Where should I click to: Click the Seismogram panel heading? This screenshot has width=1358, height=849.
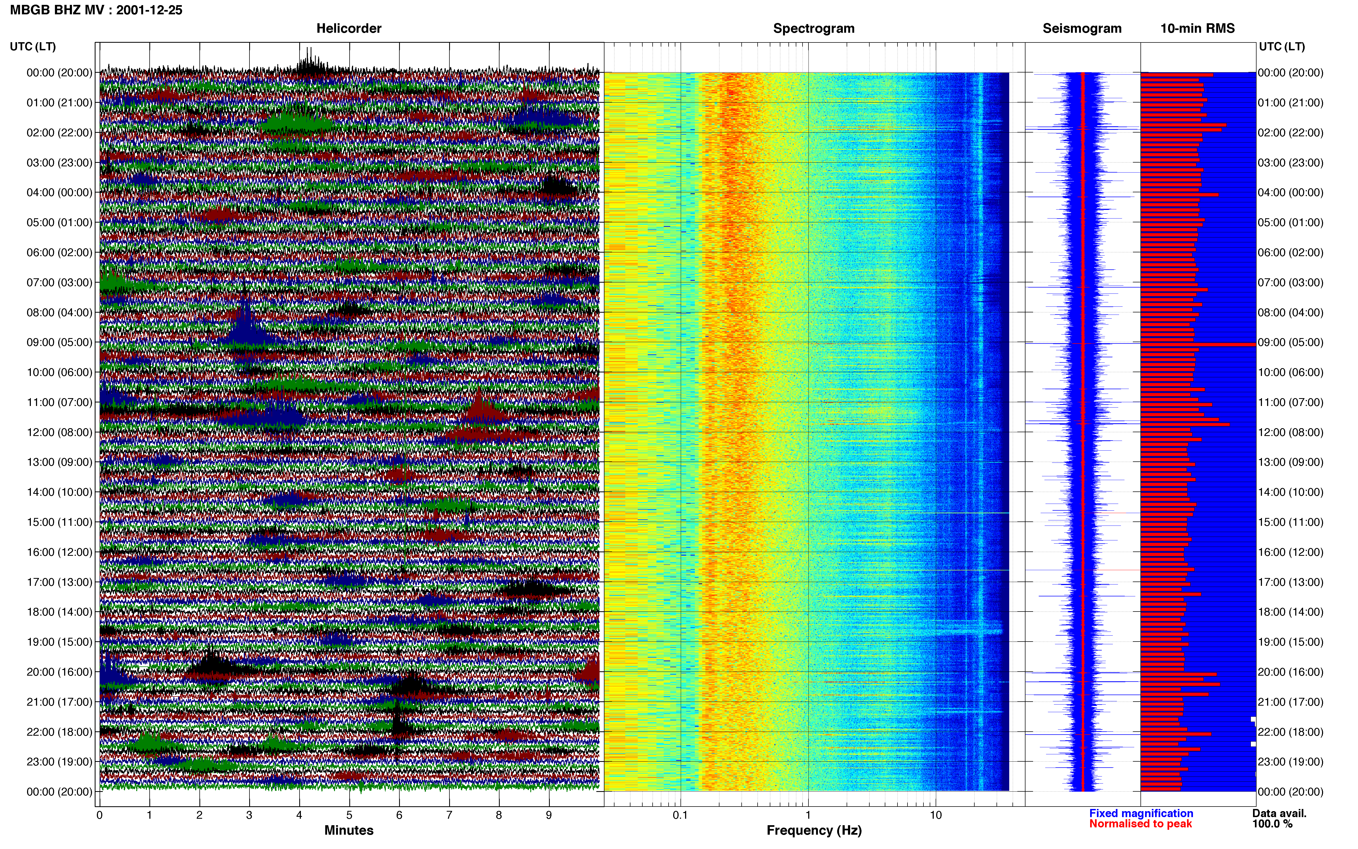point(1082,29)
